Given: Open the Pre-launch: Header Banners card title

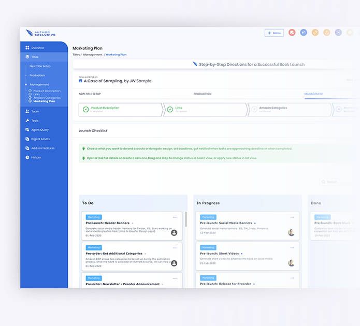Looking at the screenshot, I should point(107,223).
